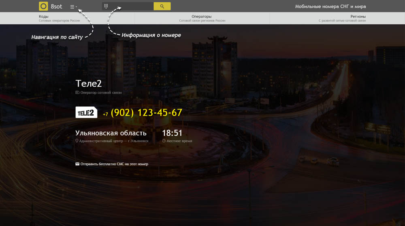Screen dimensions: 405x226
Task: Open the hamburger navigation menu
Action: click(x=74, y=7)
